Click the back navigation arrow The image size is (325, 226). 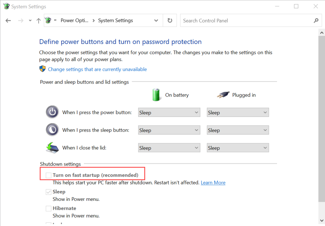click(x=8, y=20)
